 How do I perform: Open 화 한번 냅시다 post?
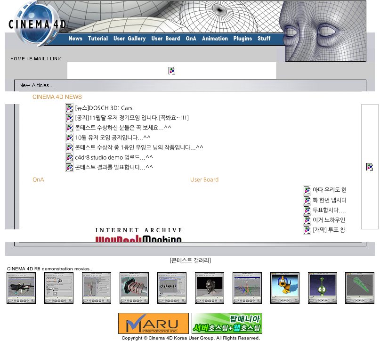pyautogui.click(x=329, y=200)
